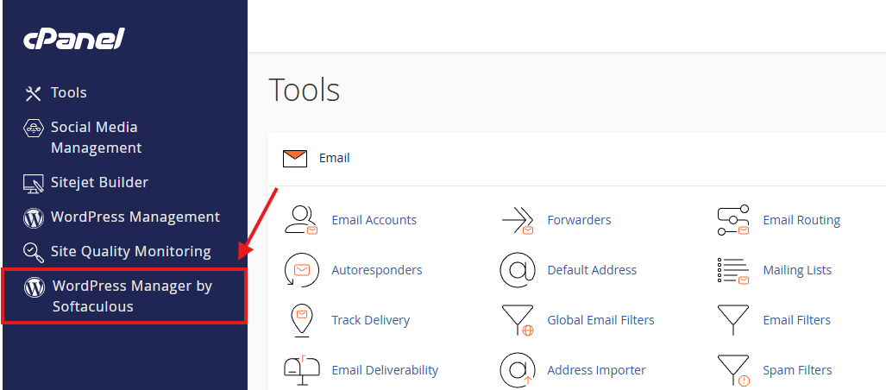The height and width of the screenshot is (390, 886).
Task: Open the Default Address link
Action: pos(592,270)
